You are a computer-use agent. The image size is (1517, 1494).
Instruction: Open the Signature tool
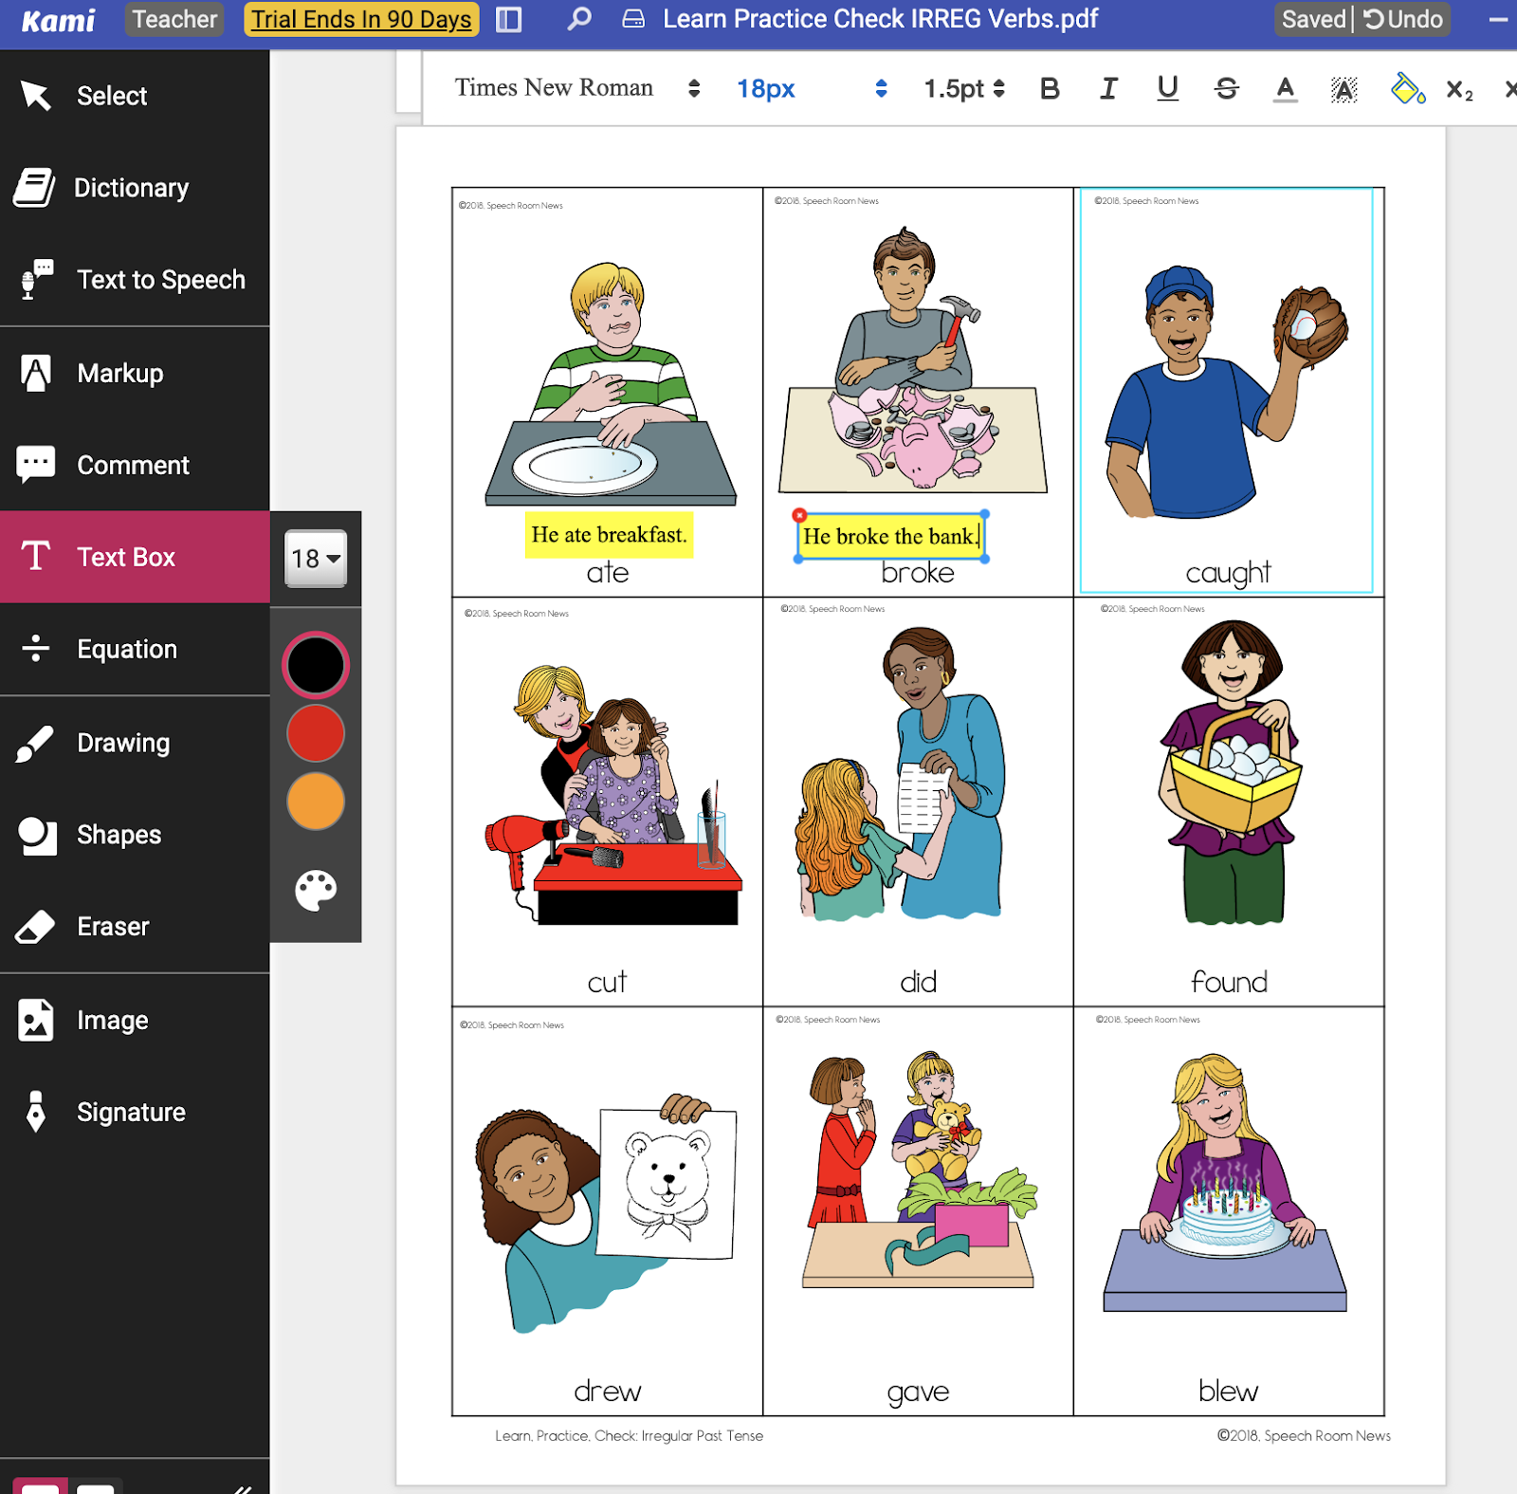(x=135, y=1112)
